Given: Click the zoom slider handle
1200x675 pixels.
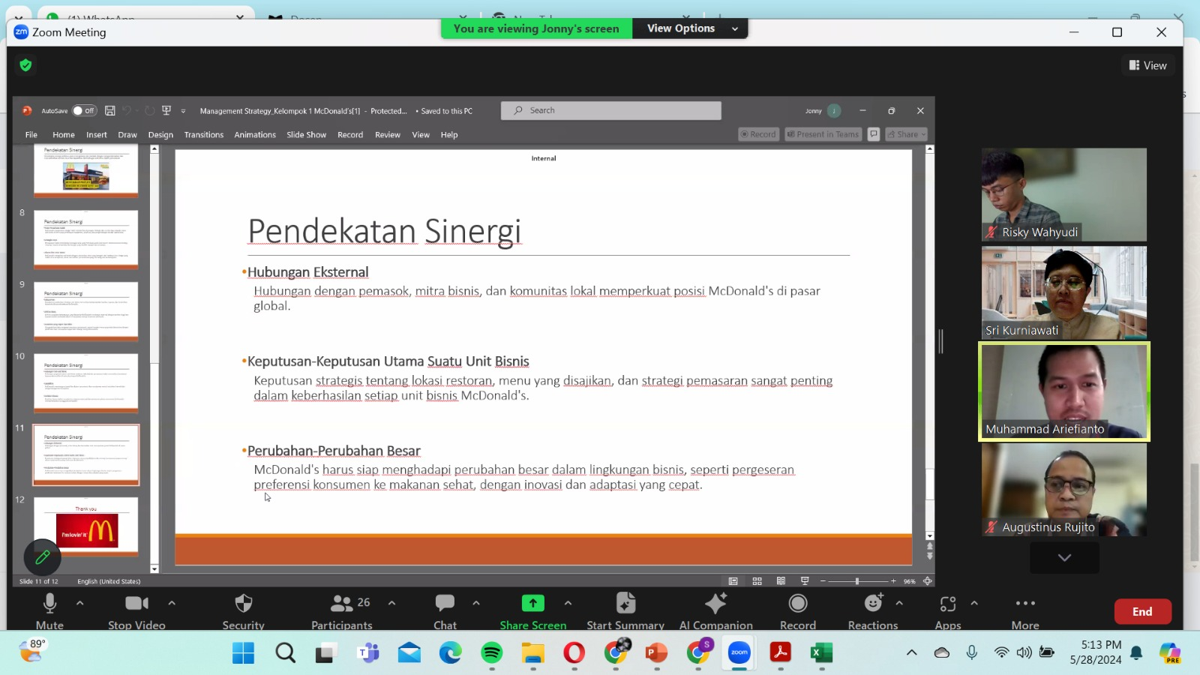Looking at the screenshot, I should (857, 581).
